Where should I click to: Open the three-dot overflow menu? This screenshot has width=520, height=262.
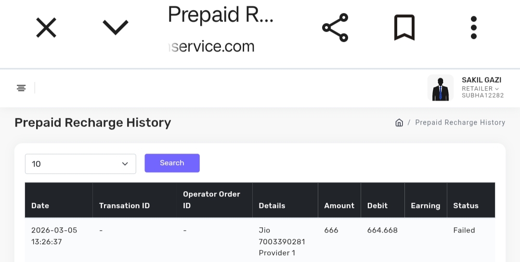(x=474, y=27)
